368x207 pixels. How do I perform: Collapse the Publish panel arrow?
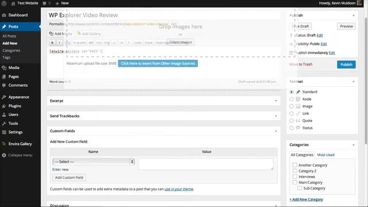pyautogui.click(x=354, y=16)
